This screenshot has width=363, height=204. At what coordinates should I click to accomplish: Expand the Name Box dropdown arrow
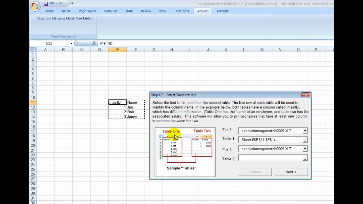click(x=71, y=43)
